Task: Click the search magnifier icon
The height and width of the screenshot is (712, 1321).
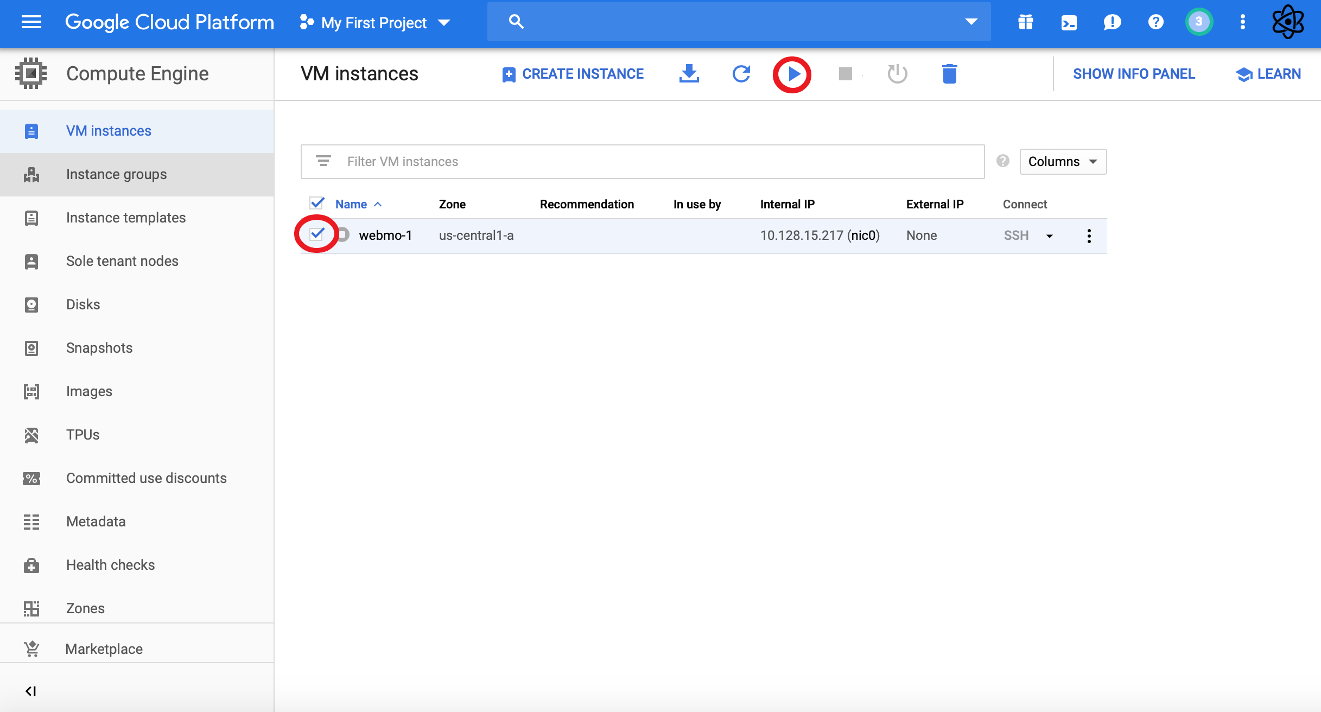Action: click(x=516, y=22)
